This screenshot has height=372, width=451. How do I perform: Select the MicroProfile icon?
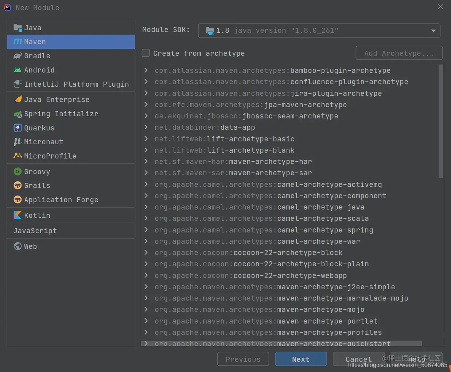coord(18,156)
